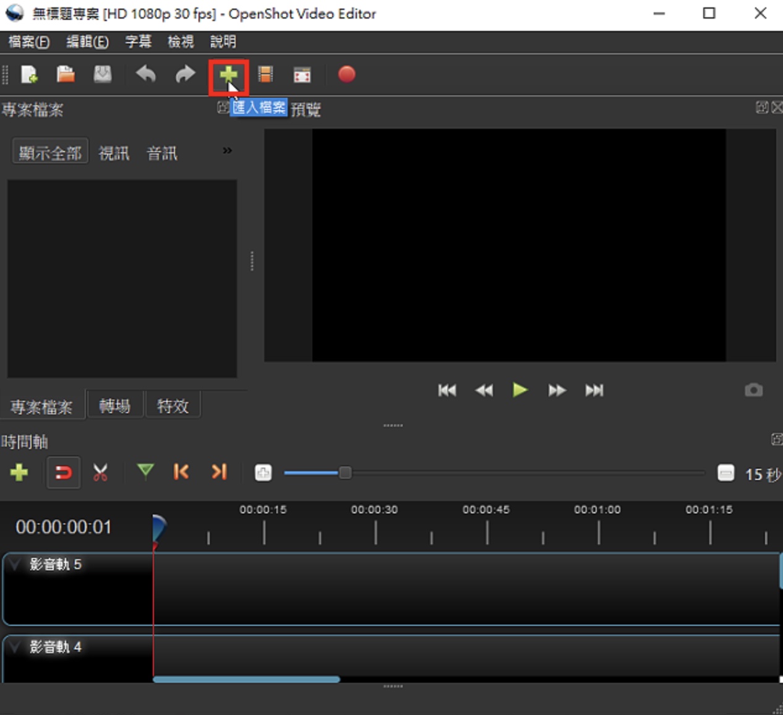Save current frame with the camera icon

(753, 390)
